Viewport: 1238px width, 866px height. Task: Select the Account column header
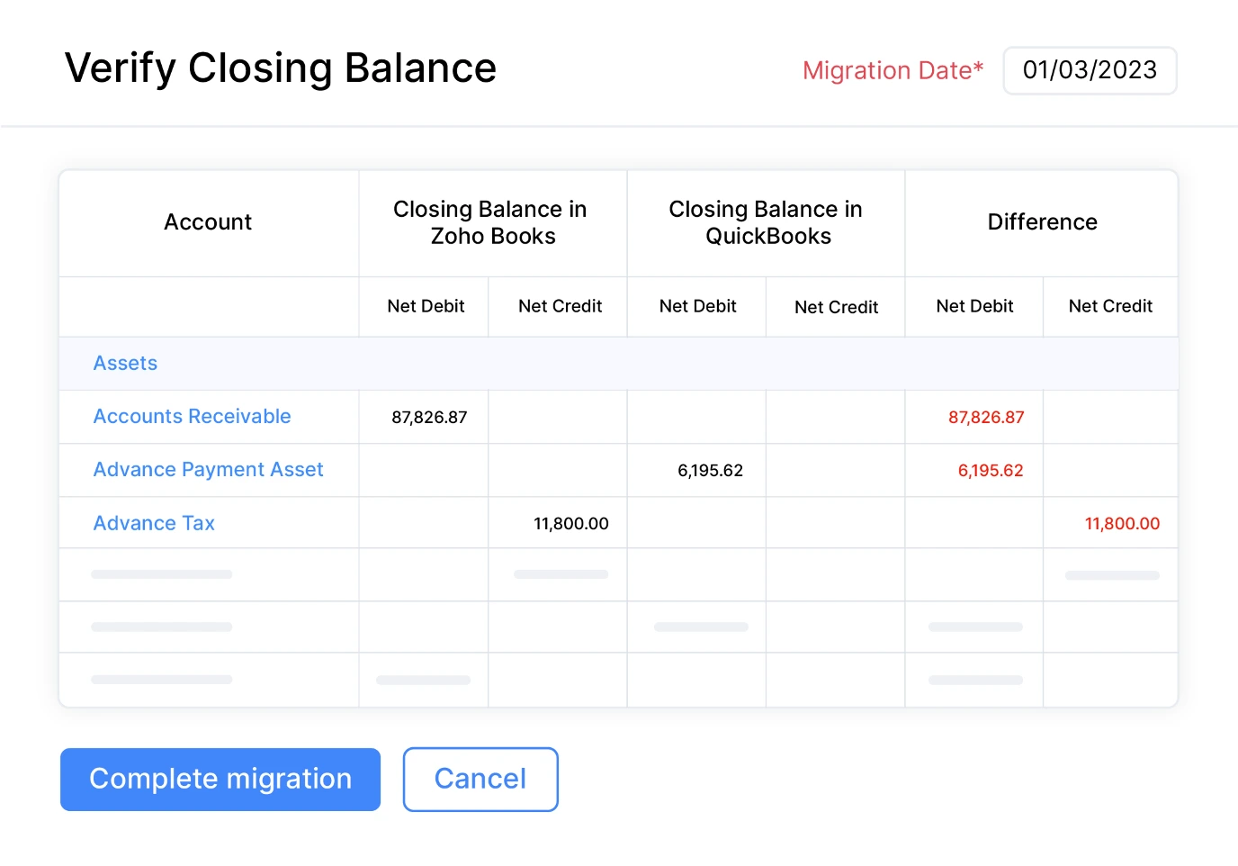tap(207, 222)
